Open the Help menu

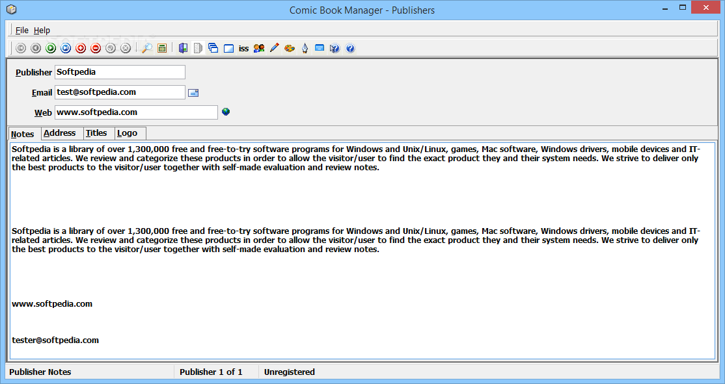[42, 30]
